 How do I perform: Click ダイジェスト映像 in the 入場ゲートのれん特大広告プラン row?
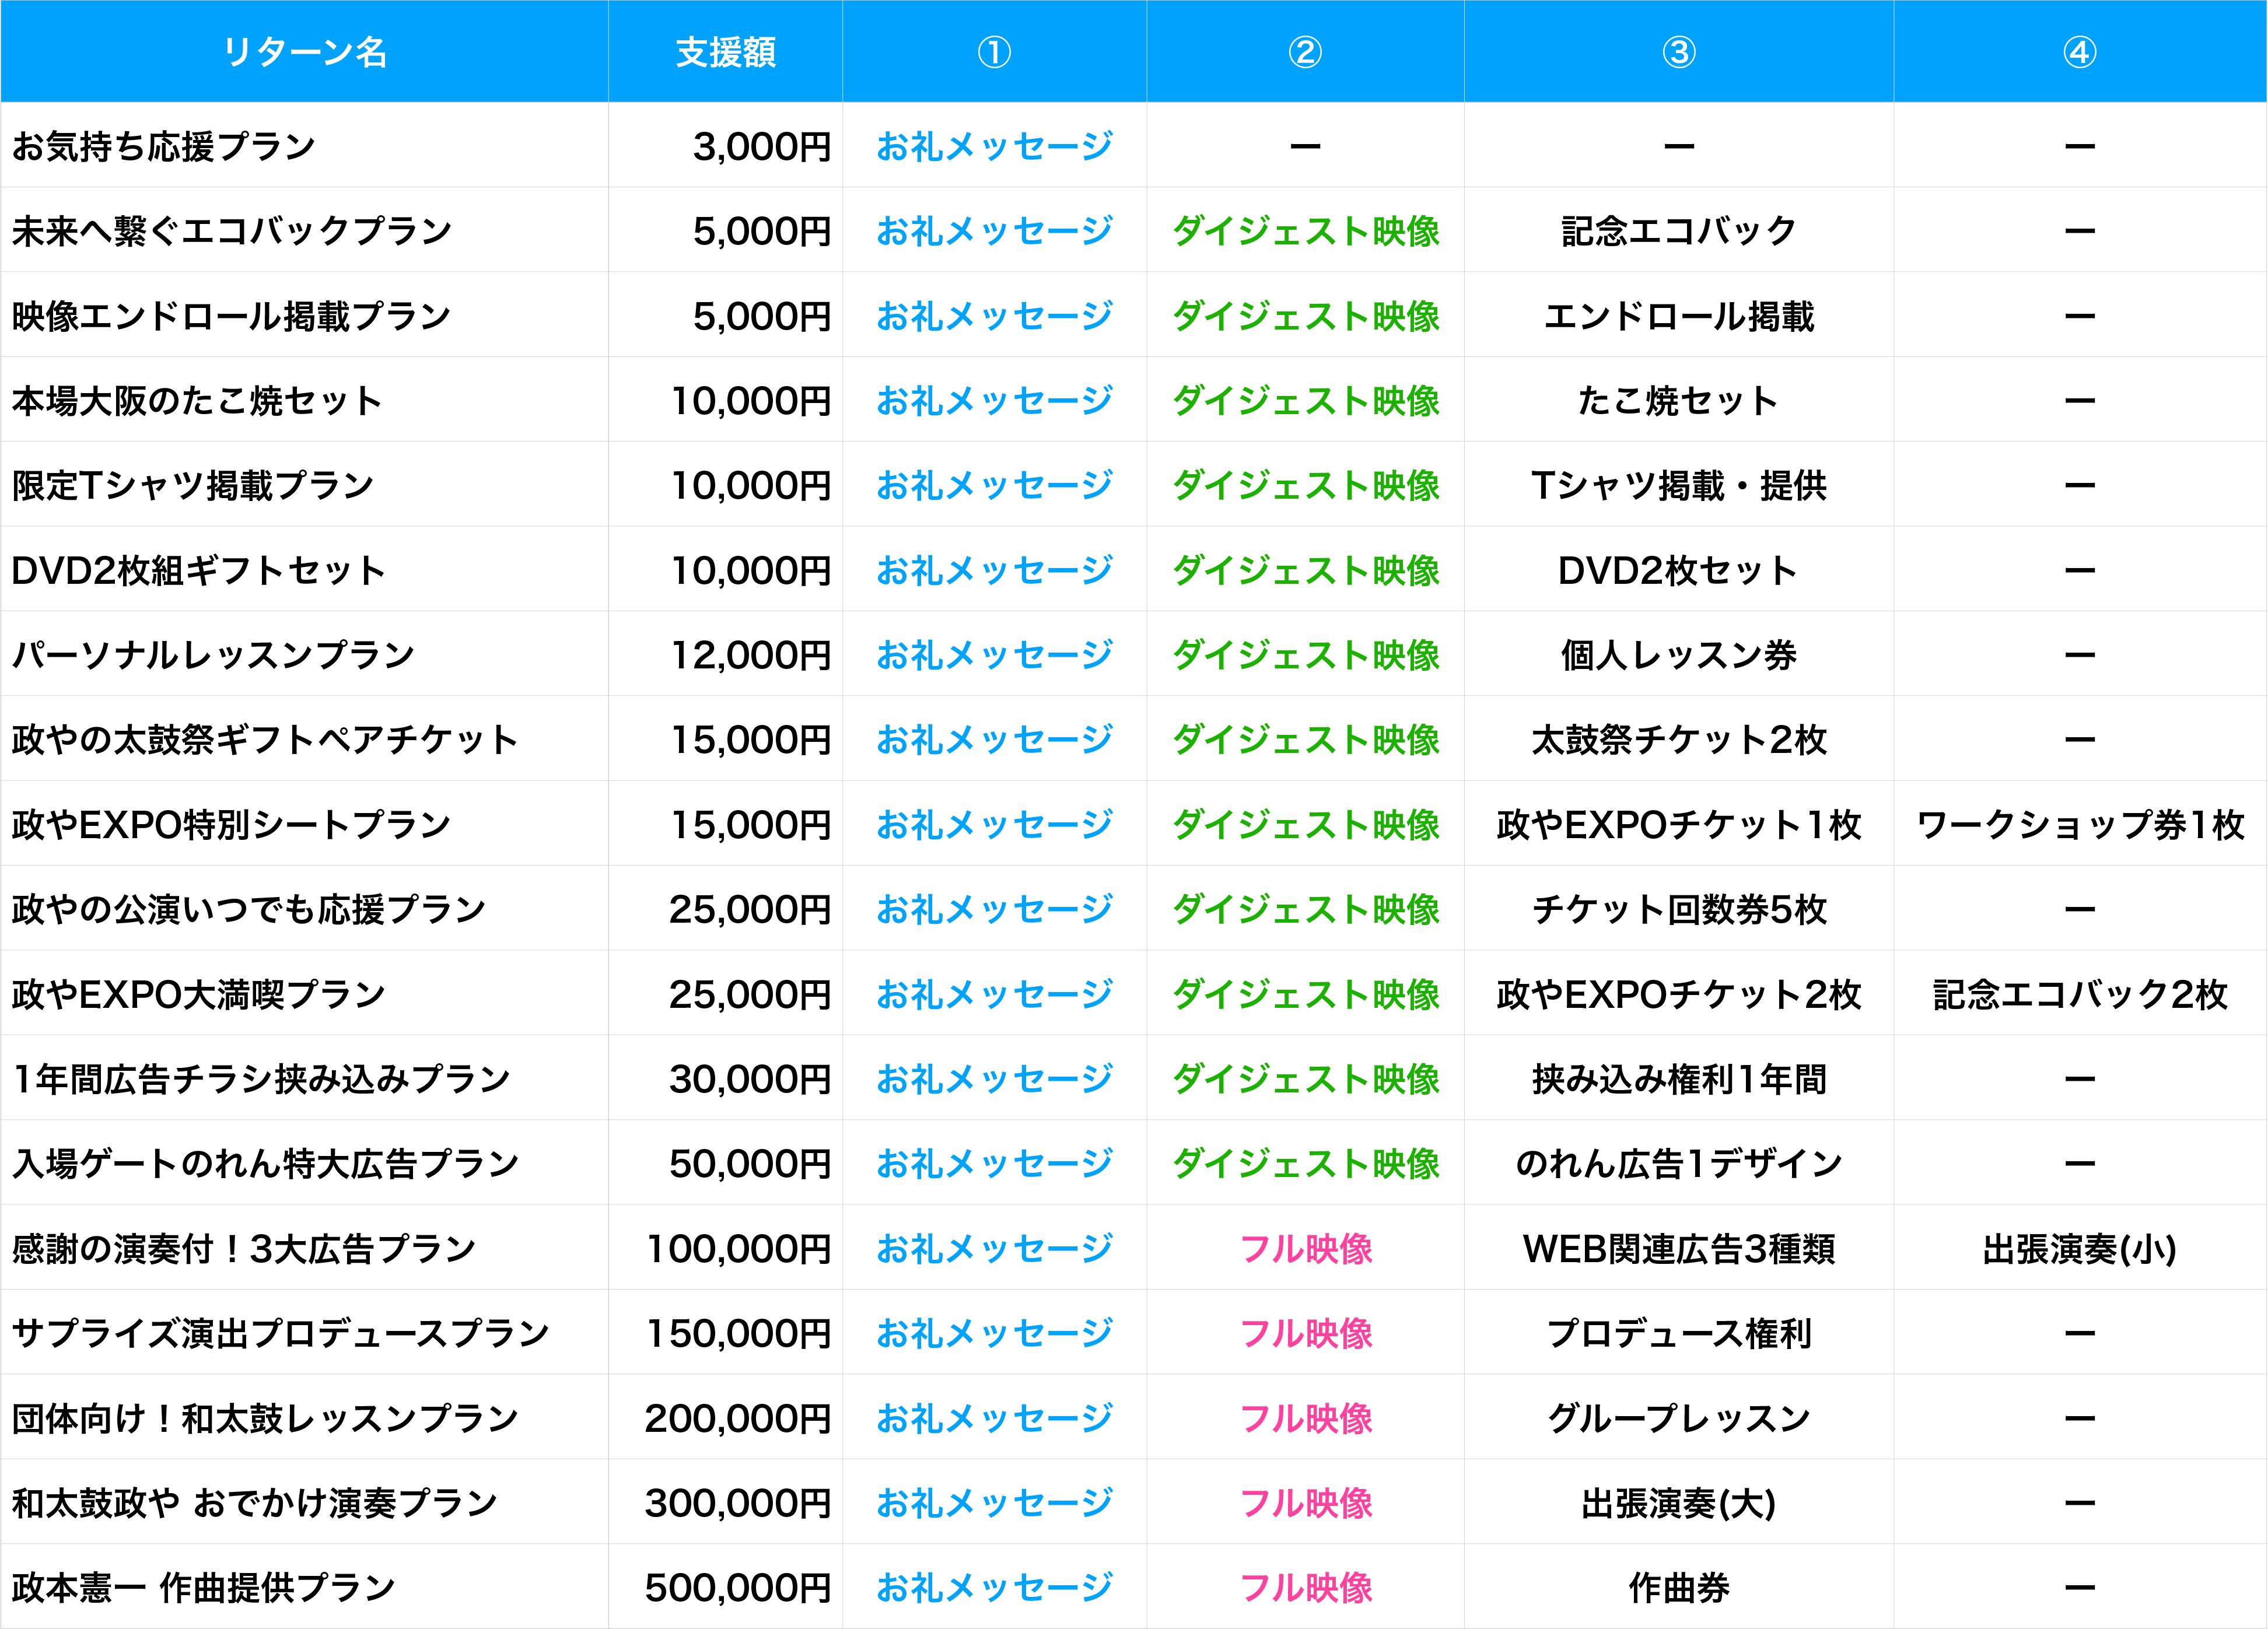(x=1305, y=1164)
